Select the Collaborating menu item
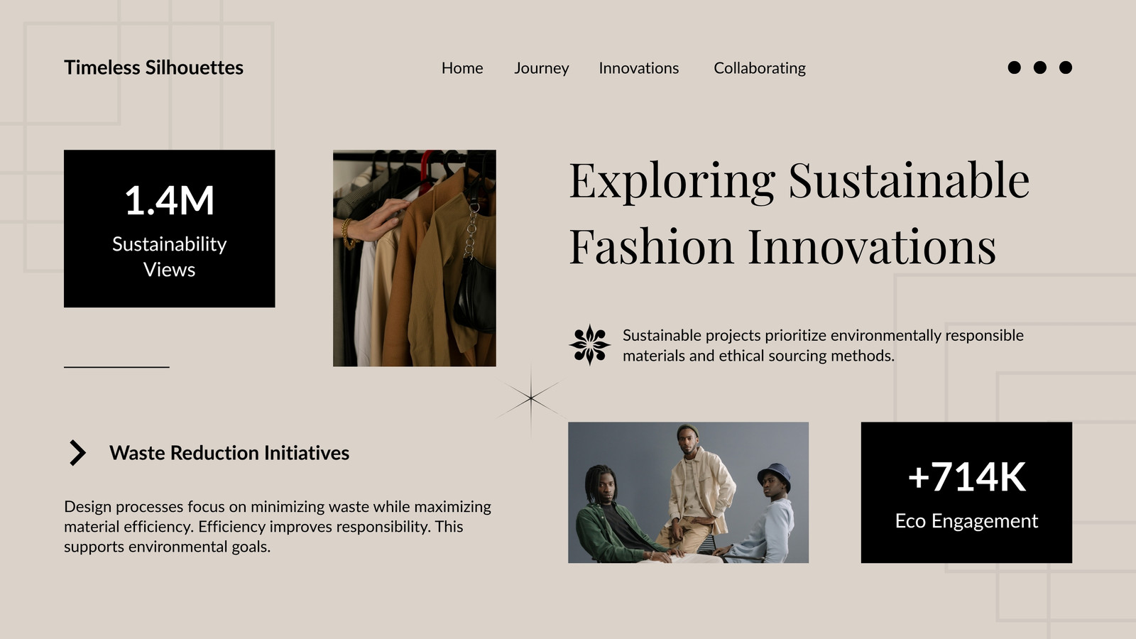This screenshot has width=1136, height=639. point(760,68)
